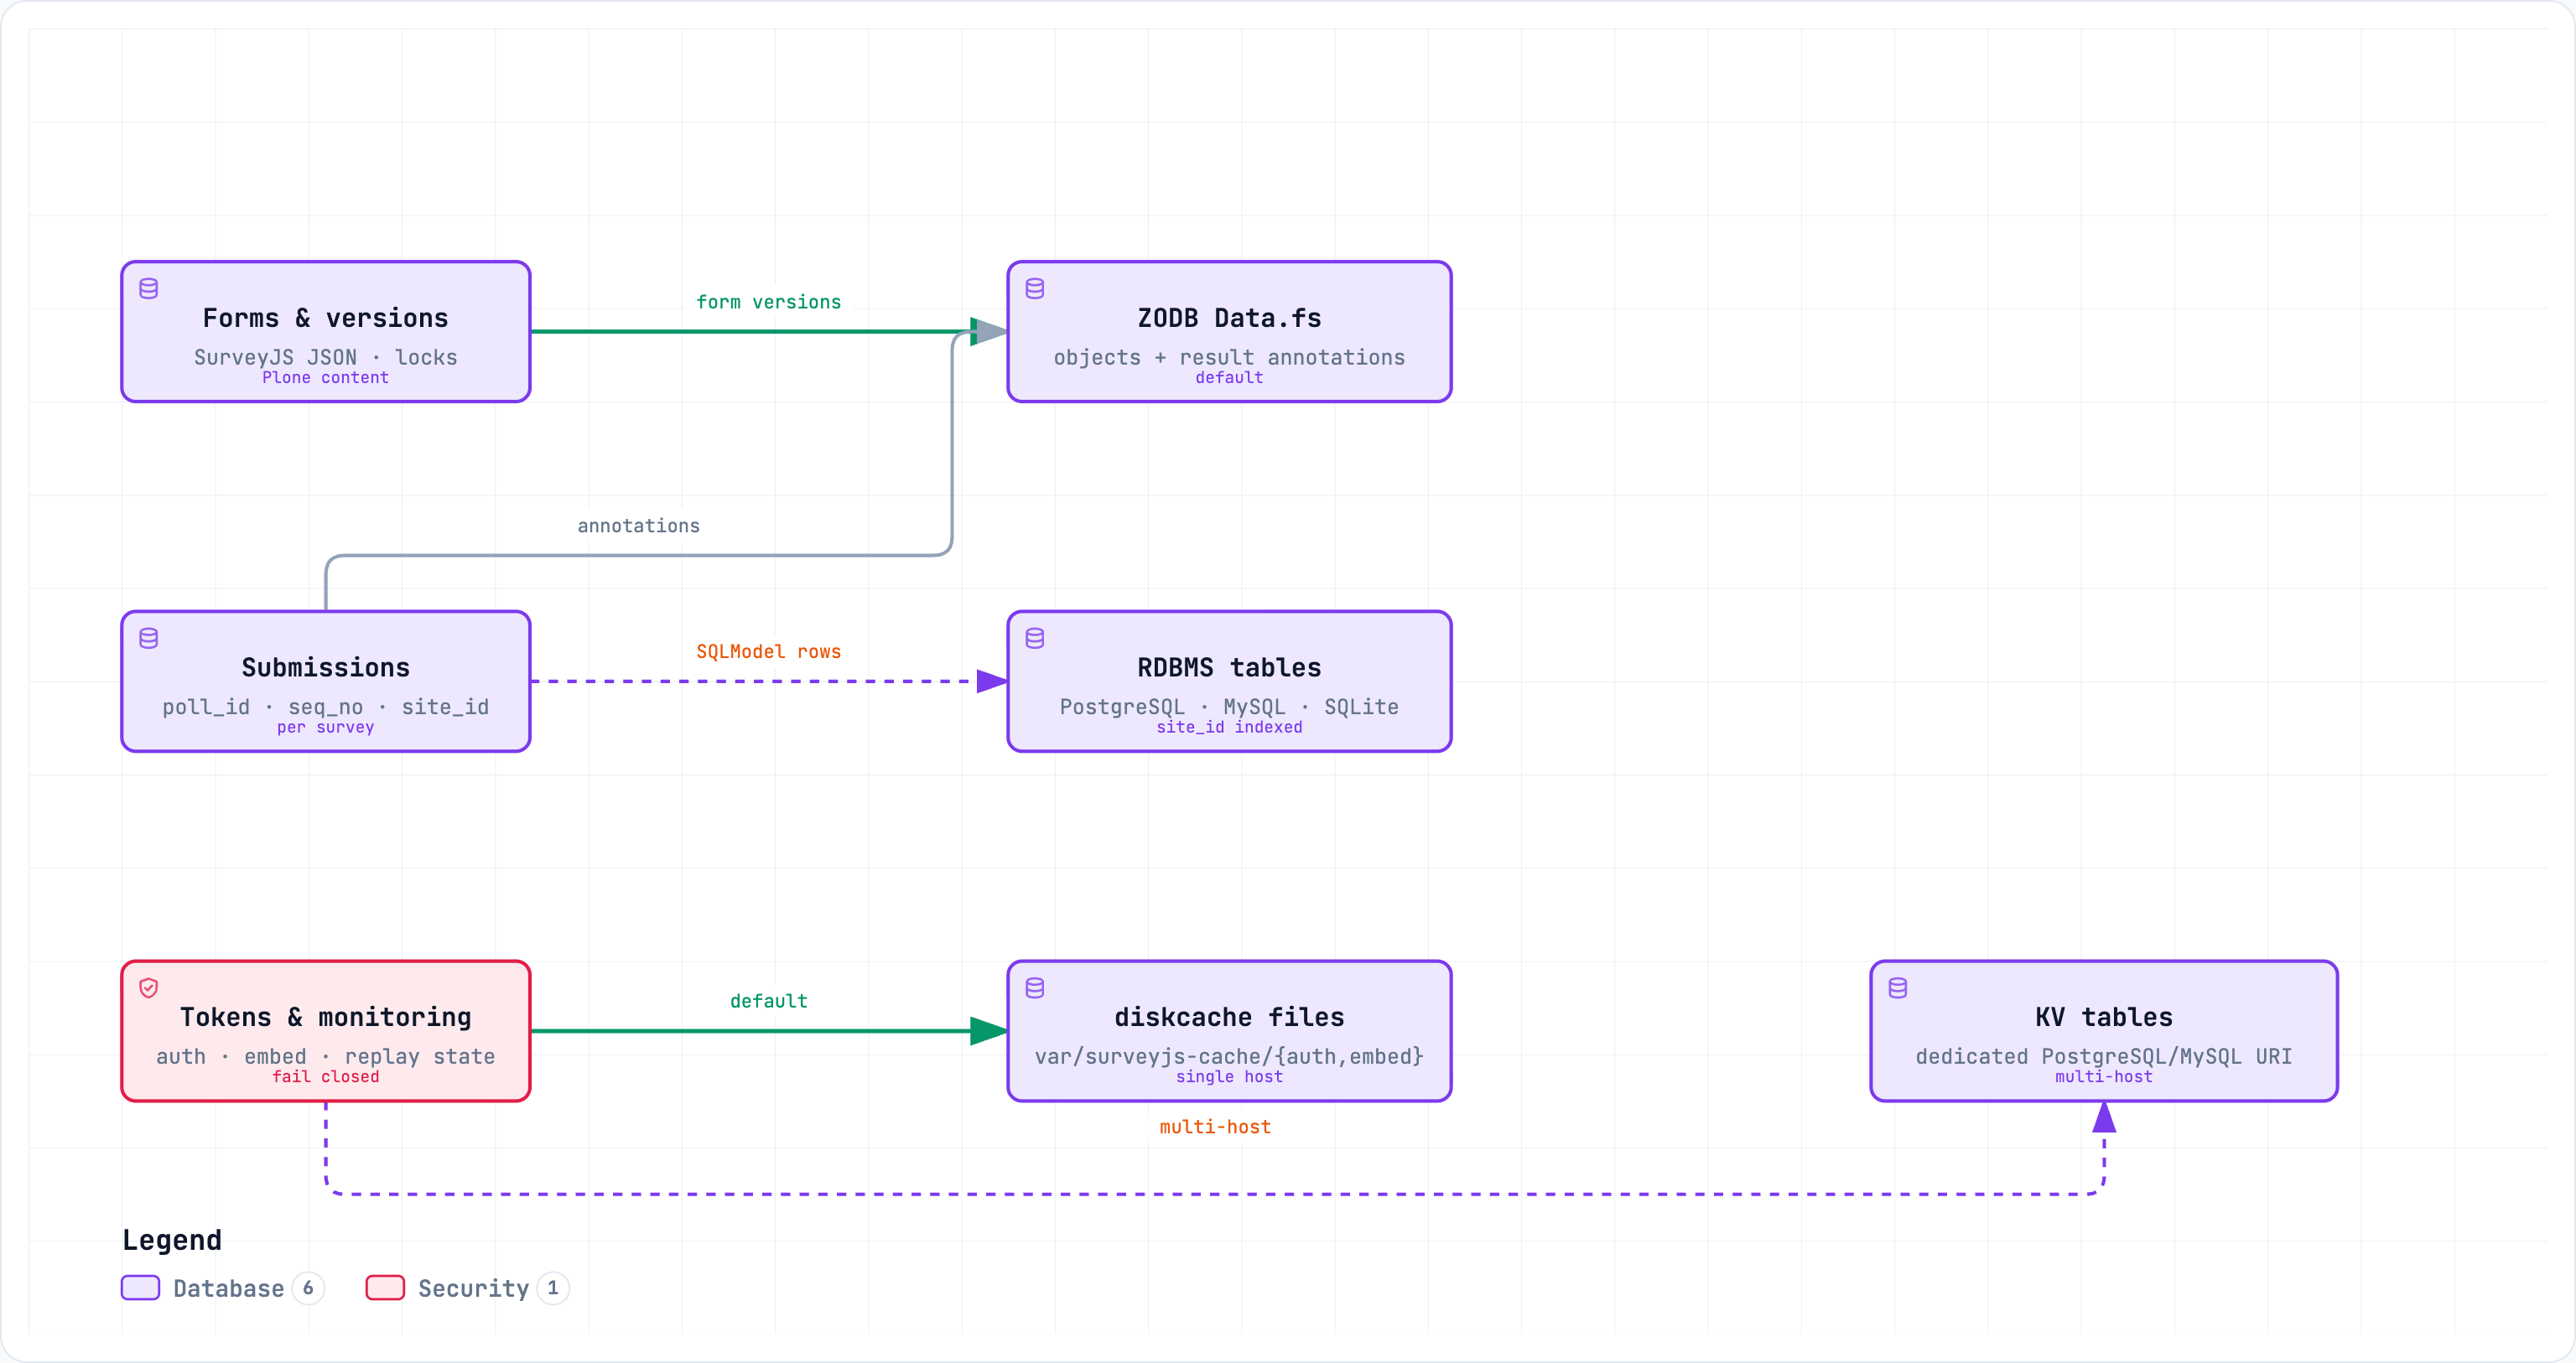Click 'dedicated PostgreSQL/MySQL URI' text
2576x1363 pixels.
[x=2104, y=1056]
